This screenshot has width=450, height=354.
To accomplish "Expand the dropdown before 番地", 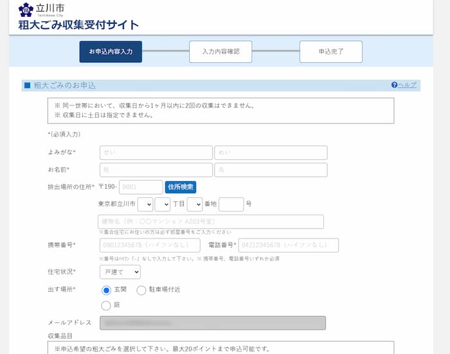I will [195, 204].
